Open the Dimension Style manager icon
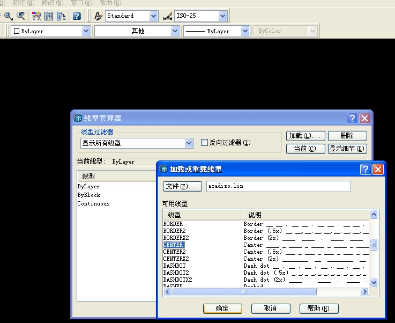 [168, 16]
